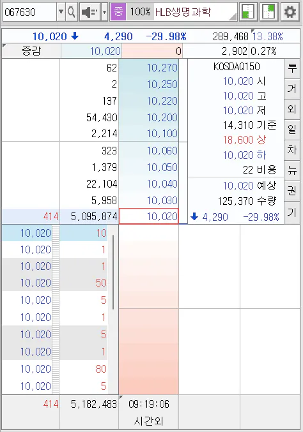This screenshot has height=432, width=303.
Task: Click the 22 비용 value
Action: click(260, 170)
